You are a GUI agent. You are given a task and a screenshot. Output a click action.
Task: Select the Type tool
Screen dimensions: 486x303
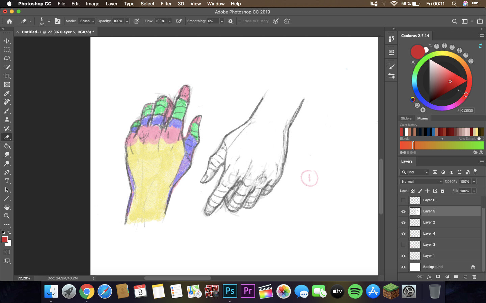(7, 181)
